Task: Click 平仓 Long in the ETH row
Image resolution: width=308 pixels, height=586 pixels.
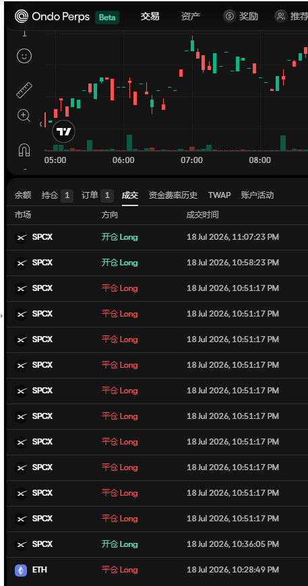Action: (x=119, y=570)
